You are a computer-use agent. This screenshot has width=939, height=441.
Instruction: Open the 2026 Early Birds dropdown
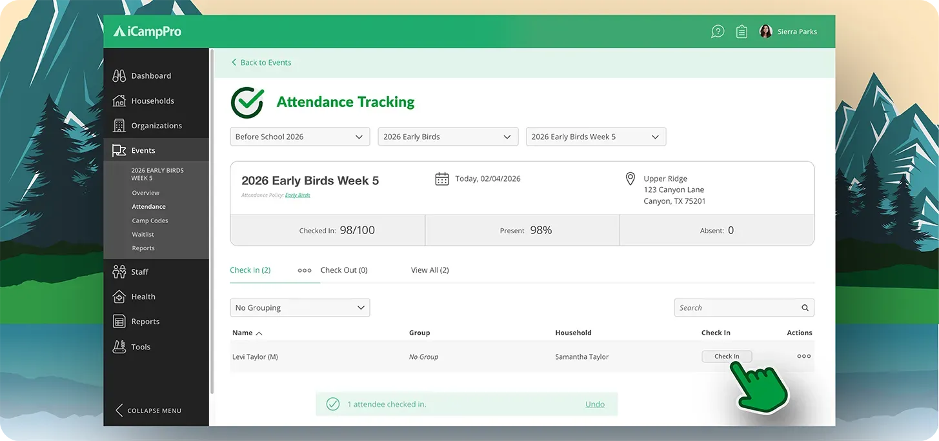(x=447, y=136)
